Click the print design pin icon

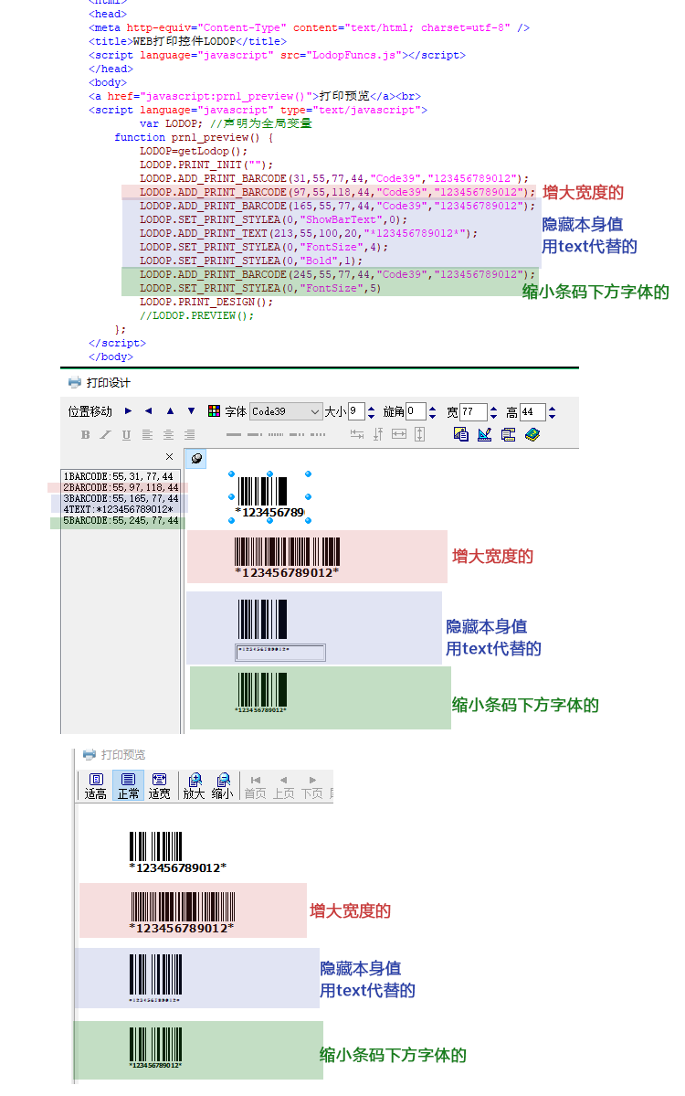(196, 459)
